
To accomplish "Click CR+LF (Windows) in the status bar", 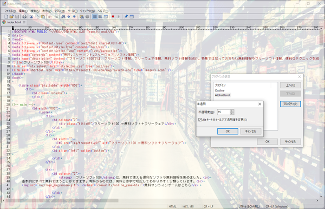I will click(x=277, y=206).
